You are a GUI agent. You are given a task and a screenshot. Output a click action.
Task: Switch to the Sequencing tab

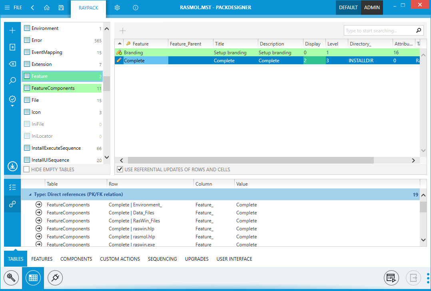point(162,259)
